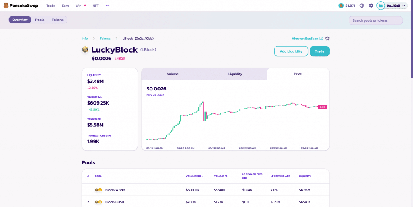Viewport: 413px width, 207px height.
Task: Click the LBlock/WBNB pool pair icon
Action: point(98,190)
